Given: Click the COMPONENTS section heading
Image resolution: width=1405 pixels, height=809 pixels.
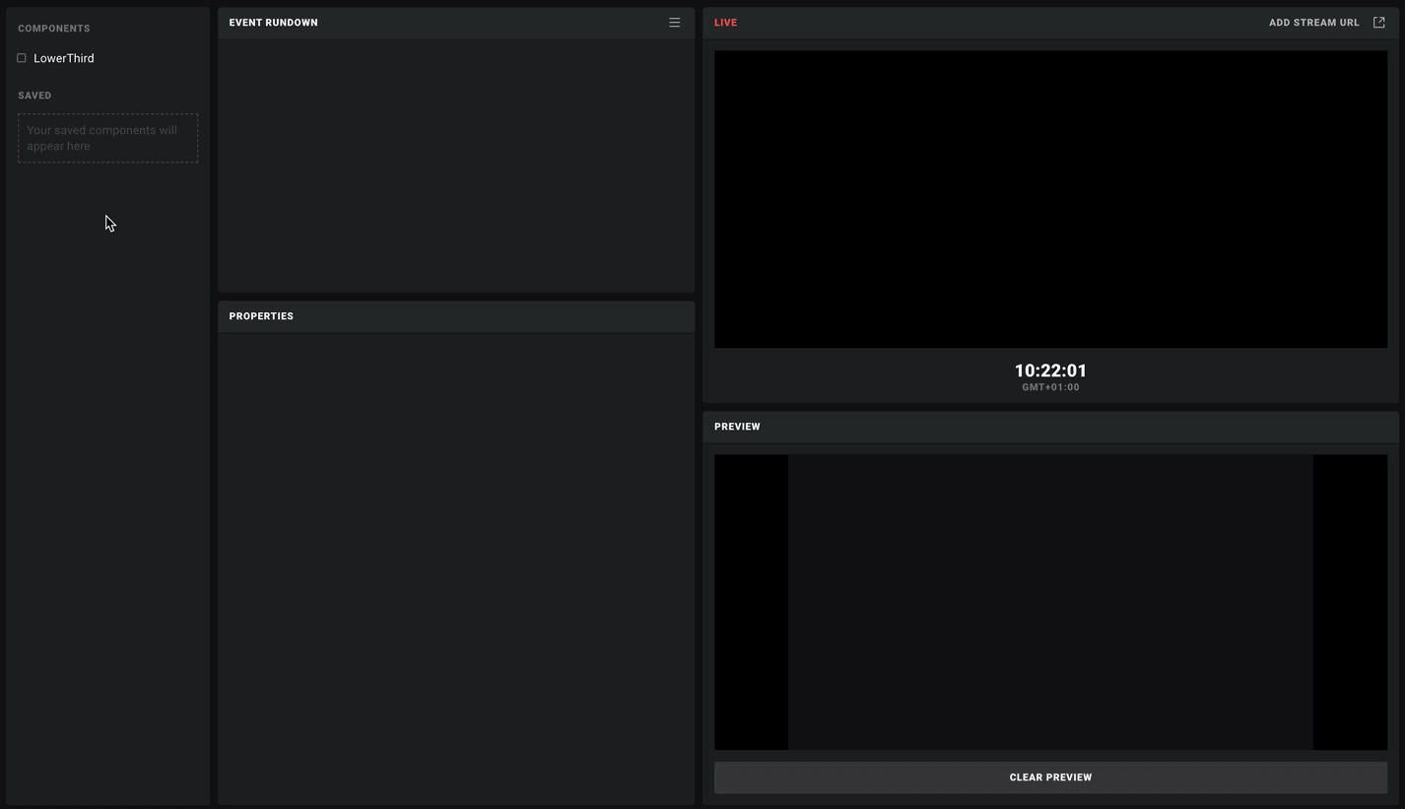Looking at the screenshot, I should (x=54, y=29).
